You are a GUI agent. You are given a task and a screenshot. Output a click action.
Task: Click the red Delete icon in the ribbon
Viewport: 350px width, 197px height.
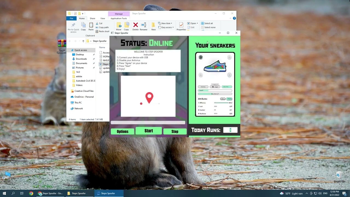pos(135,25)
